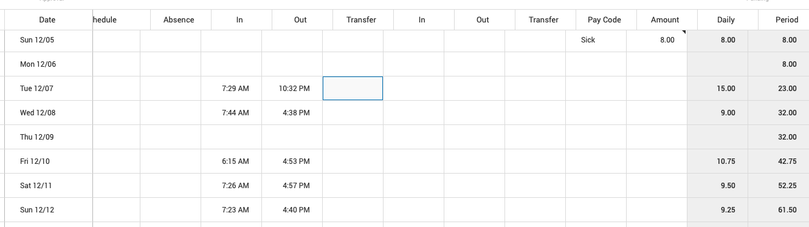This screenshot has height=227, width=809.
Task: Click the comment indicator triangle on Amount cell
Action: [684, 32]
